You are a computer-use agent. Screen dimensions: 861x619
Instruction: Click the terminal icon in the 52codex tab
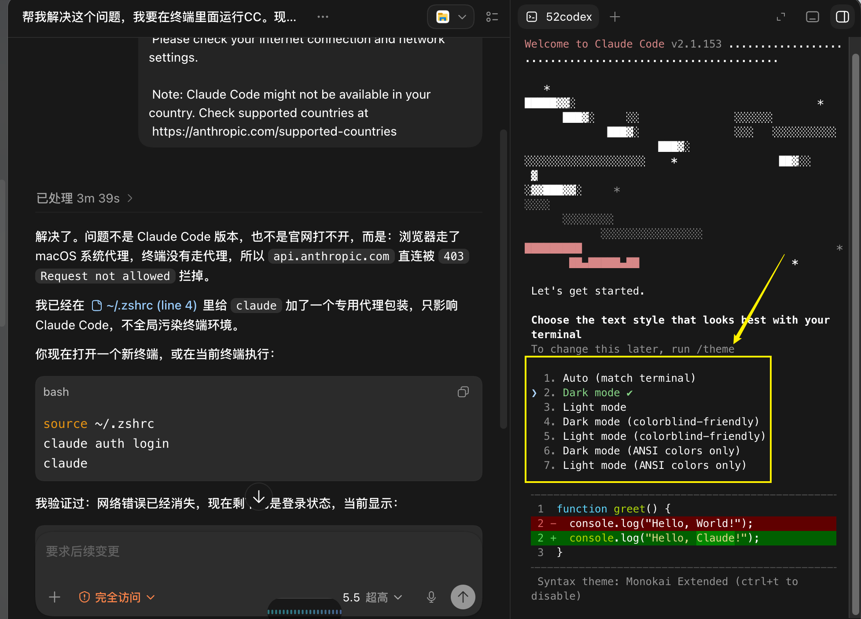[532, 17]
